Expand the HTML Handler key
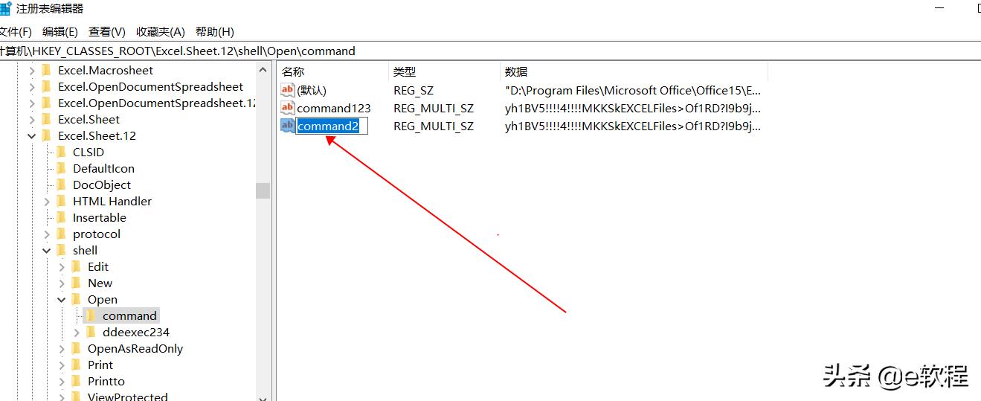This screenshot has height=401, width=981. (47, 201)
